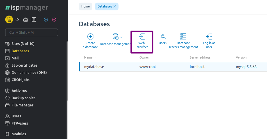Click the Log in as user icon

click(x=209, y=37)
